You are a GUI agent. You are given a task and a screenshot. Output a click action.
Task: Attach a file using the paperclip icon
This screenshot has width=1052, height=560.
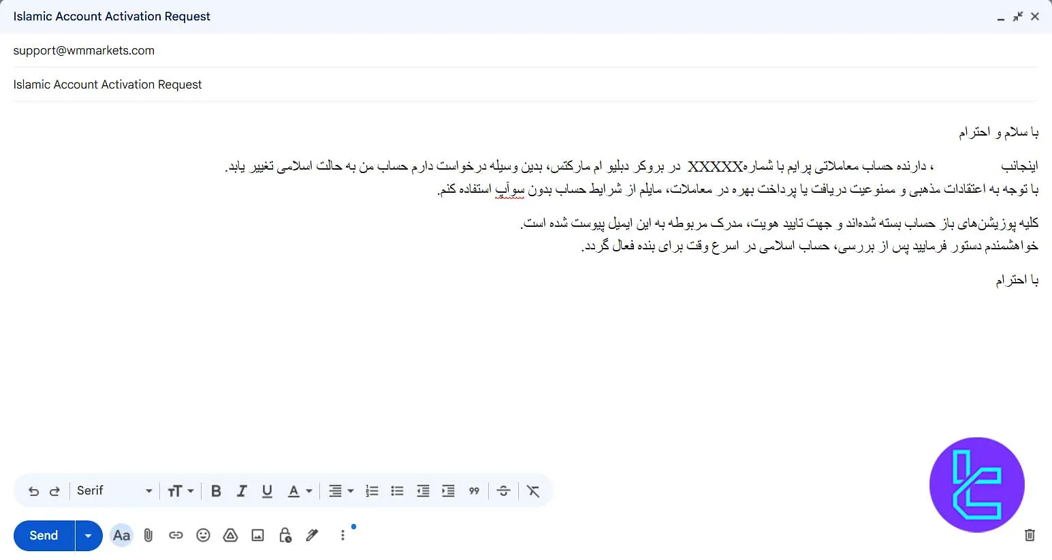pyautogui.click(x=148, y=535)
